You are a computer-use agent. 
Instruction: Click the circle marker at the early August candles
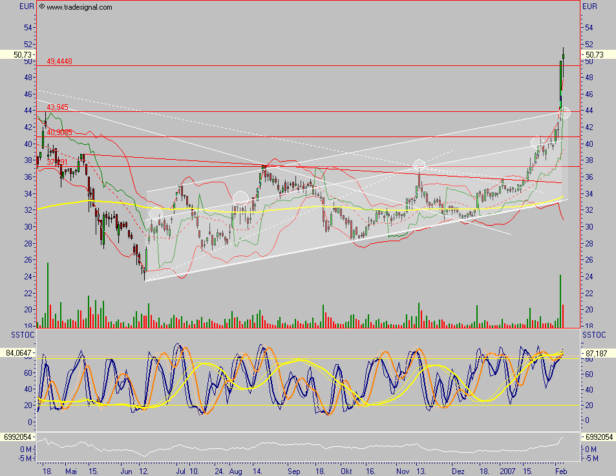(x=240, y=198)
